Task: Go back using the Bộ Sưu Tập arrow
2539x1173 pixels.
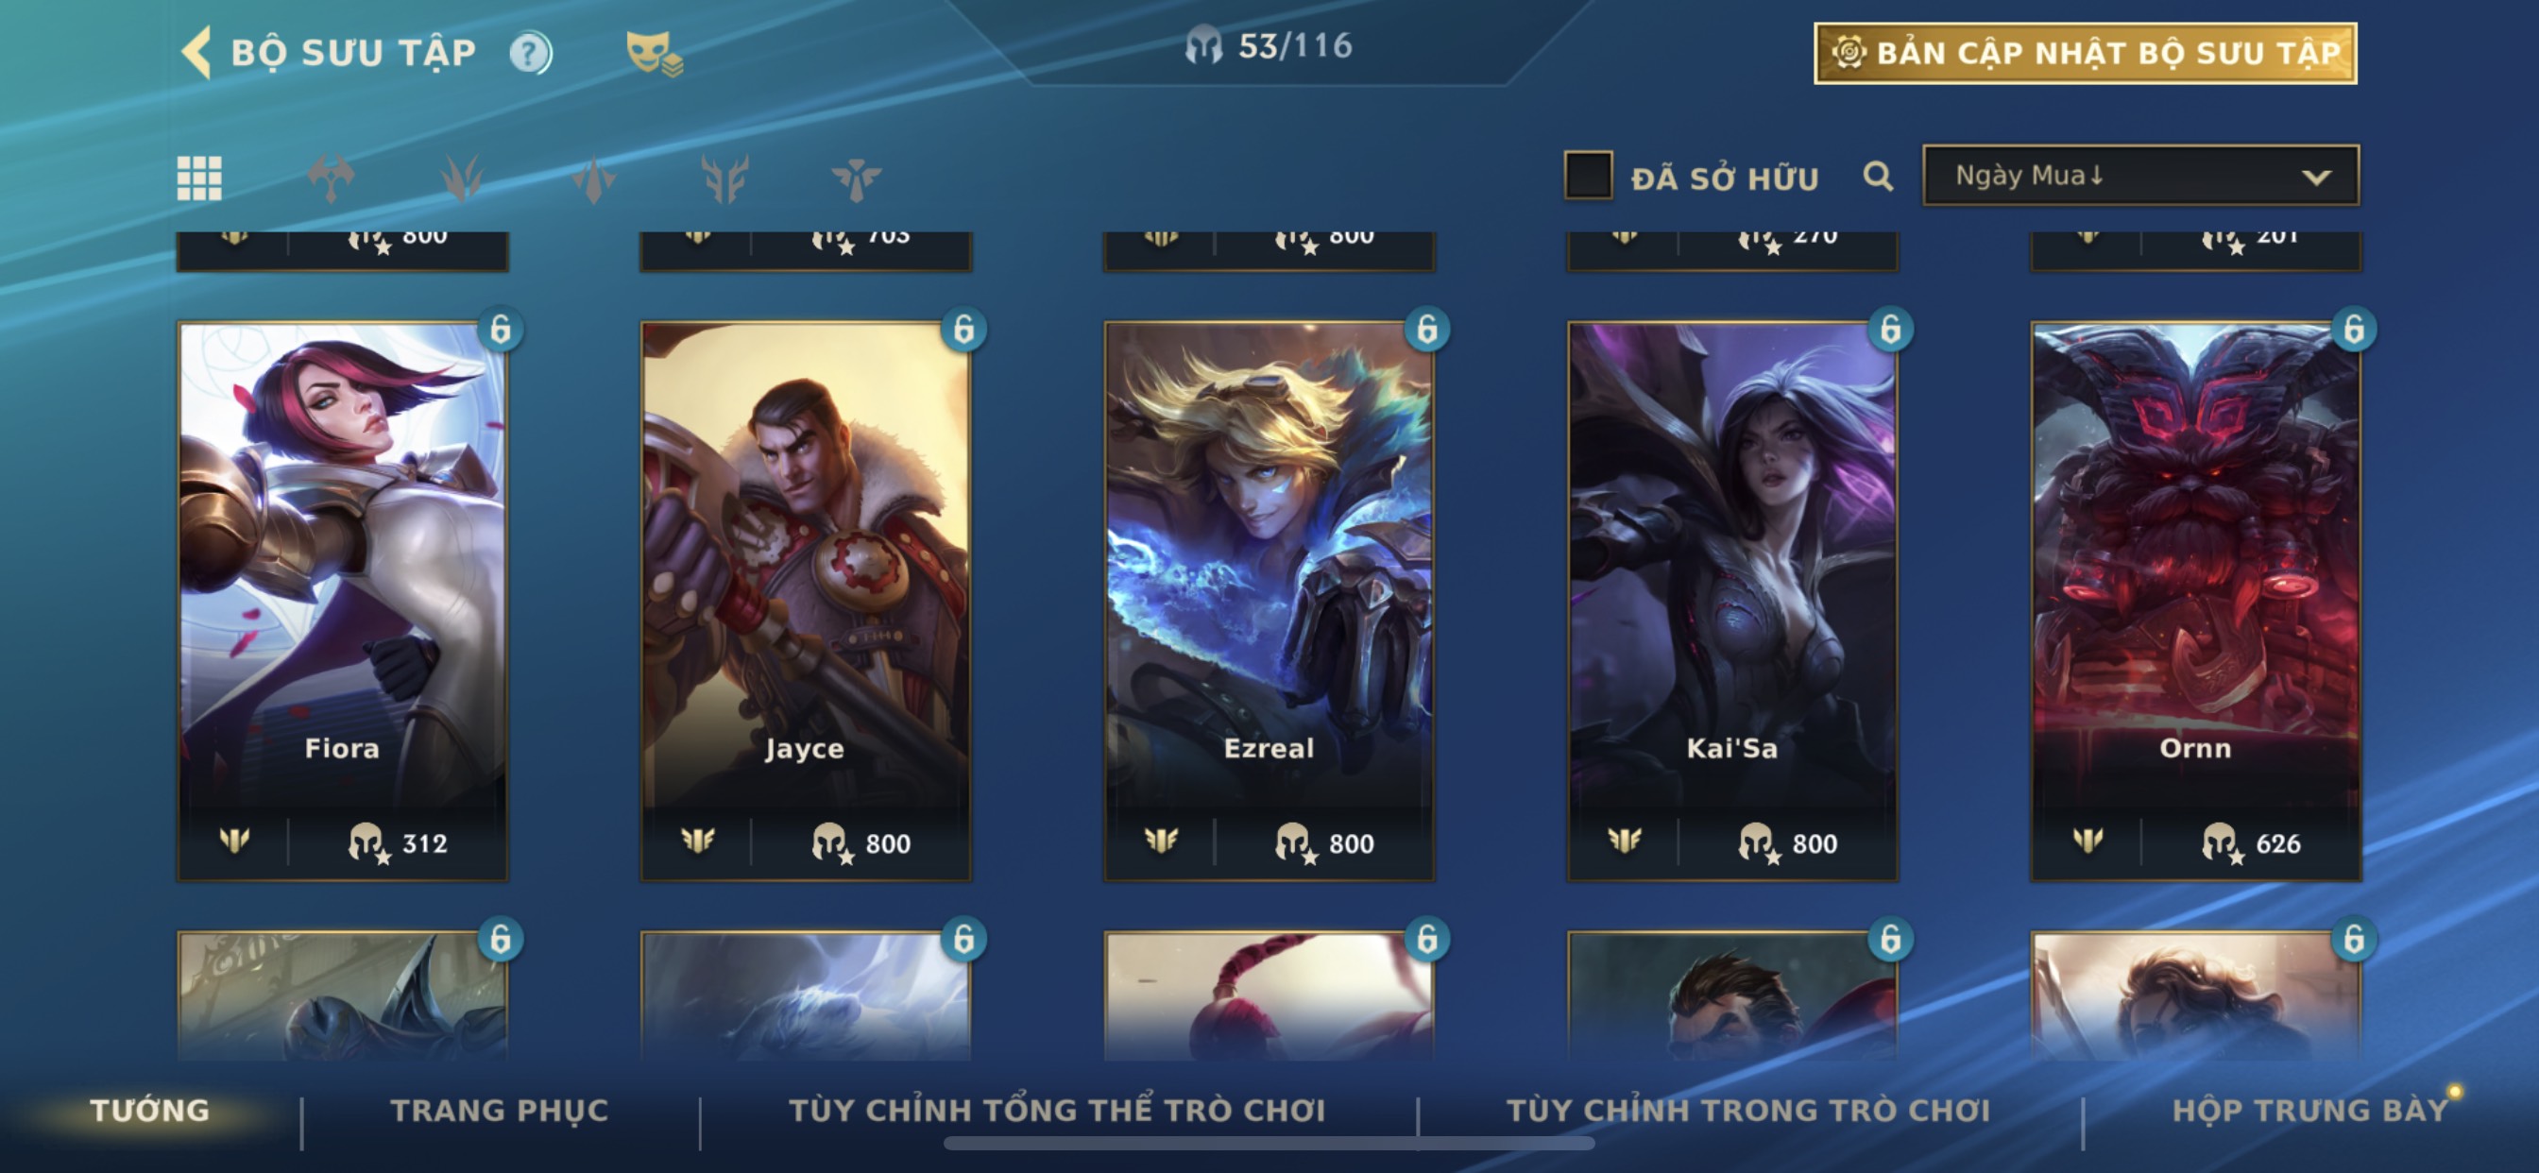Action: tap(197, 51)
